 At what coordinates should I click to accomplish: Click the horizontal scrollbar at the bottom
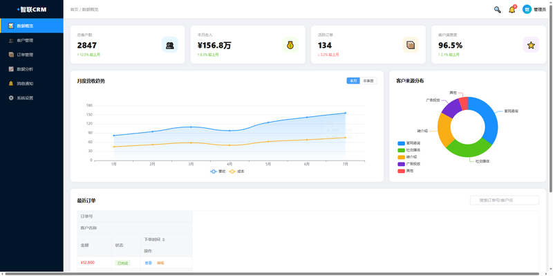click(x=272, y=273)
